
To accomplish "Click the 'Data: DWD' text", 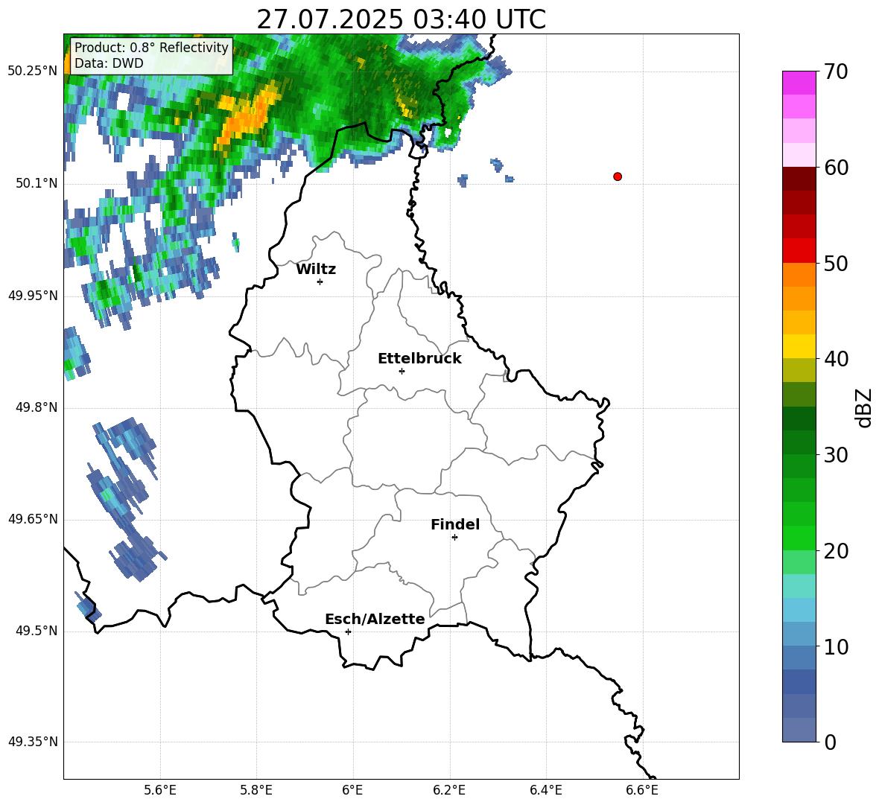I will click(x=109, y=63).
